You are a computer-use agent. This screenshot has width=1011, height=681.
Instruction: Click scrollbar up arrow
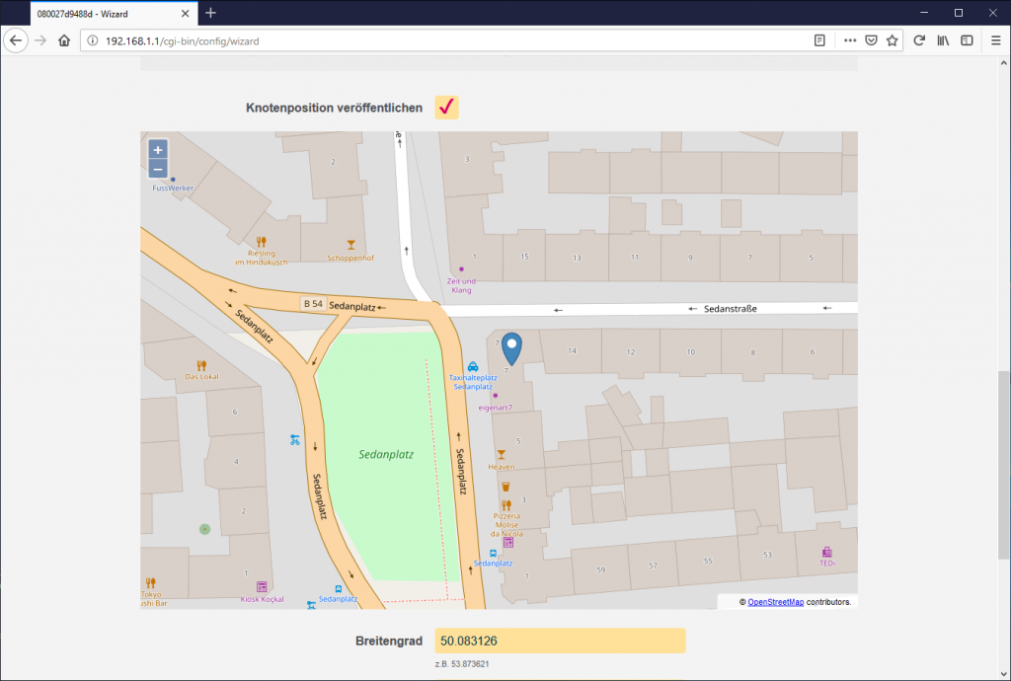tap(1004, 63)
